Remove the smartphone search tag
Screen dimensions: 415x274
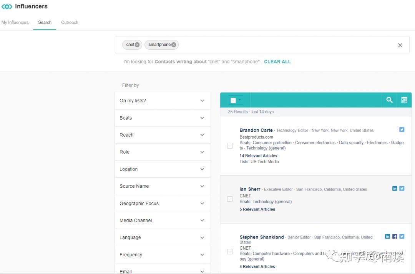coord(174,45)
